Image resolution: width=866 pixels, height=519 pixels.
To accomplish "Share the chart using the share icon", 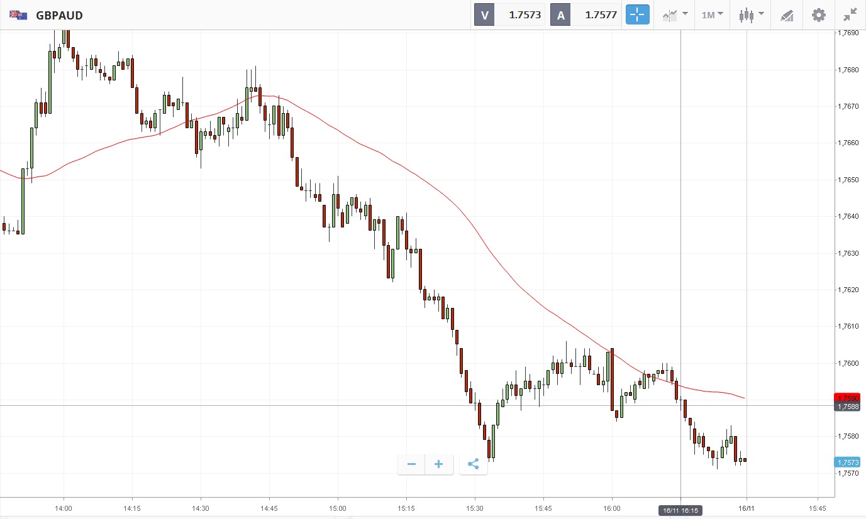I will (x=474, y=464).
